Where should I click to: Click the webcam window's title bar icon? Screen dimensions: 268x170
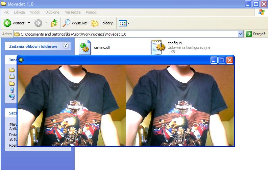(21, 60)
